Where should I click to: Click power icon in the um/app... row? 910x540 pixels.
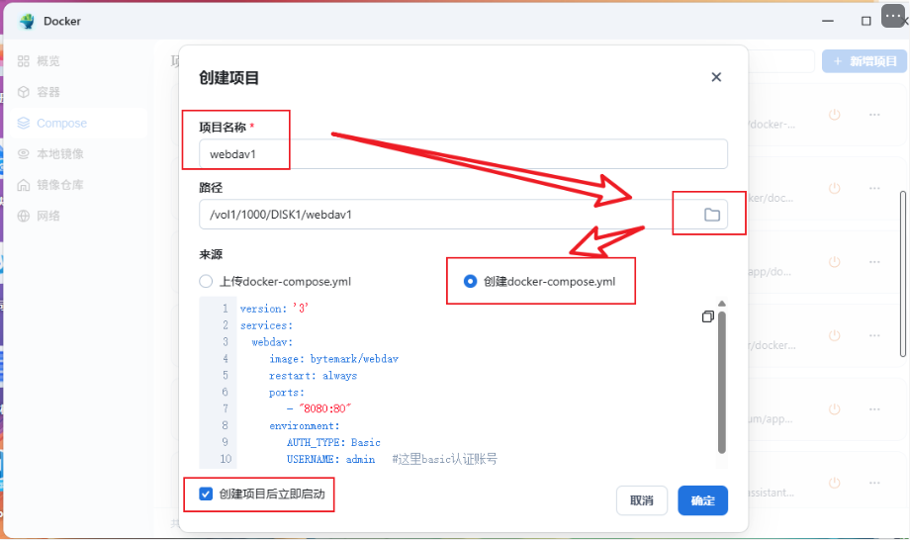coord(835,408)
